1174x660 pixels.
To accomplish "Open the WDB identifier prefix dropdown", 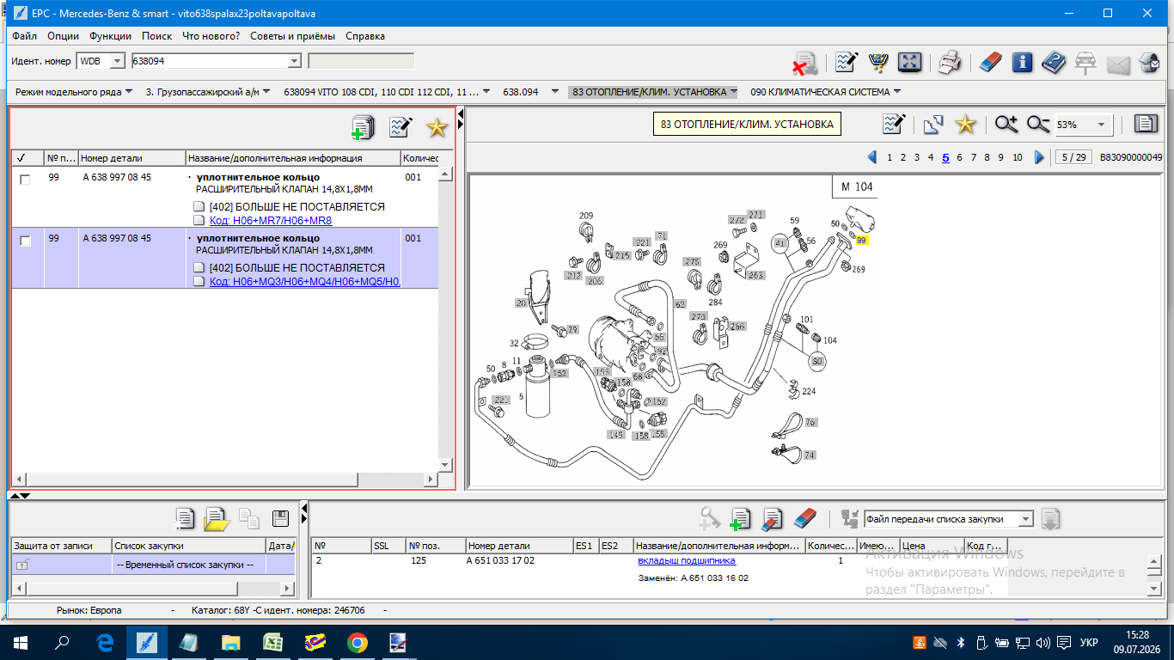I will point(117,61).
